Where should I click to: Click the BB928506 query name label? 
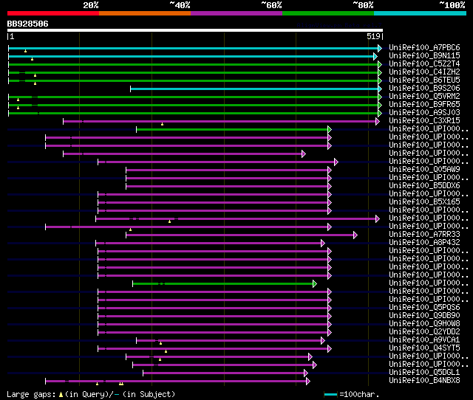pos(28,24)
